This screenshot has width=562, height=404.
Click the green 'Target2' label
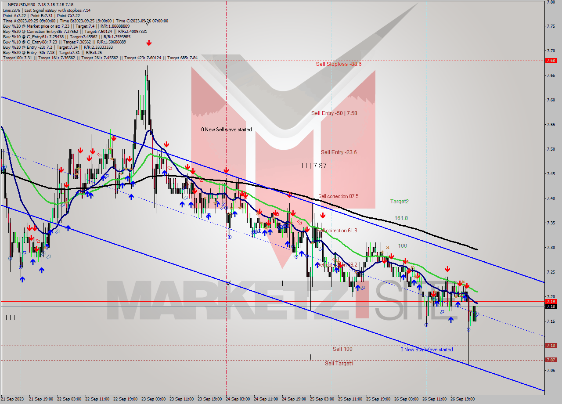coord(400,202)
